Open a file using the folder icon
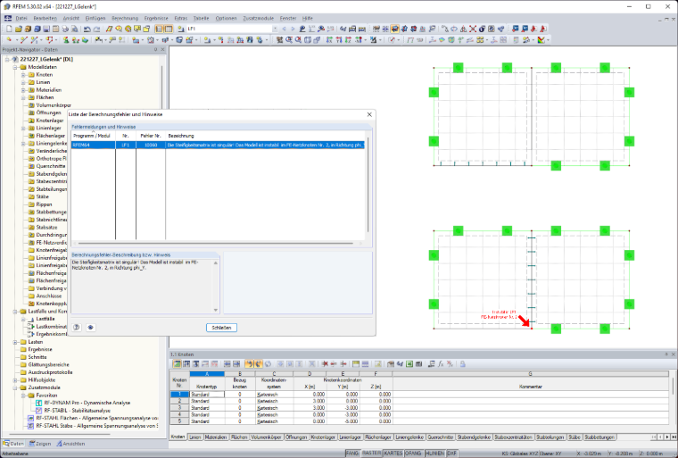Viewport: 678px width, 458px height. tap(18, 29)
